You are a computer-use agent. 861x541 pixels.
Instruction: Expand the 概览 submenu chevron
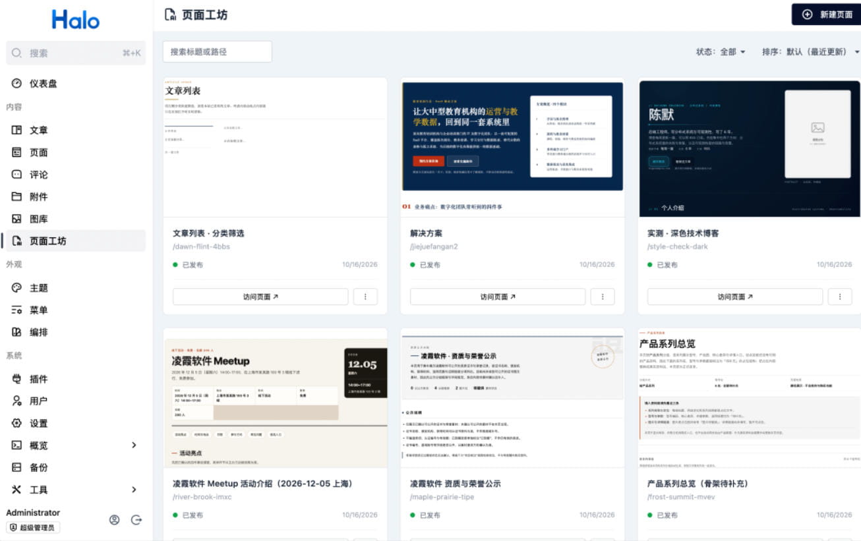[x=134, y=445]
